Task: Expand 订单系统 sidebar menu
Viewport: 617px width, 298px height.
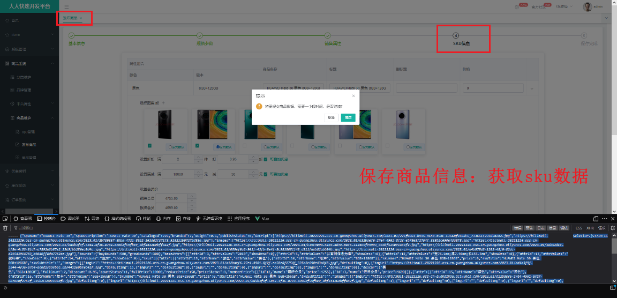Action: [29, 199]
